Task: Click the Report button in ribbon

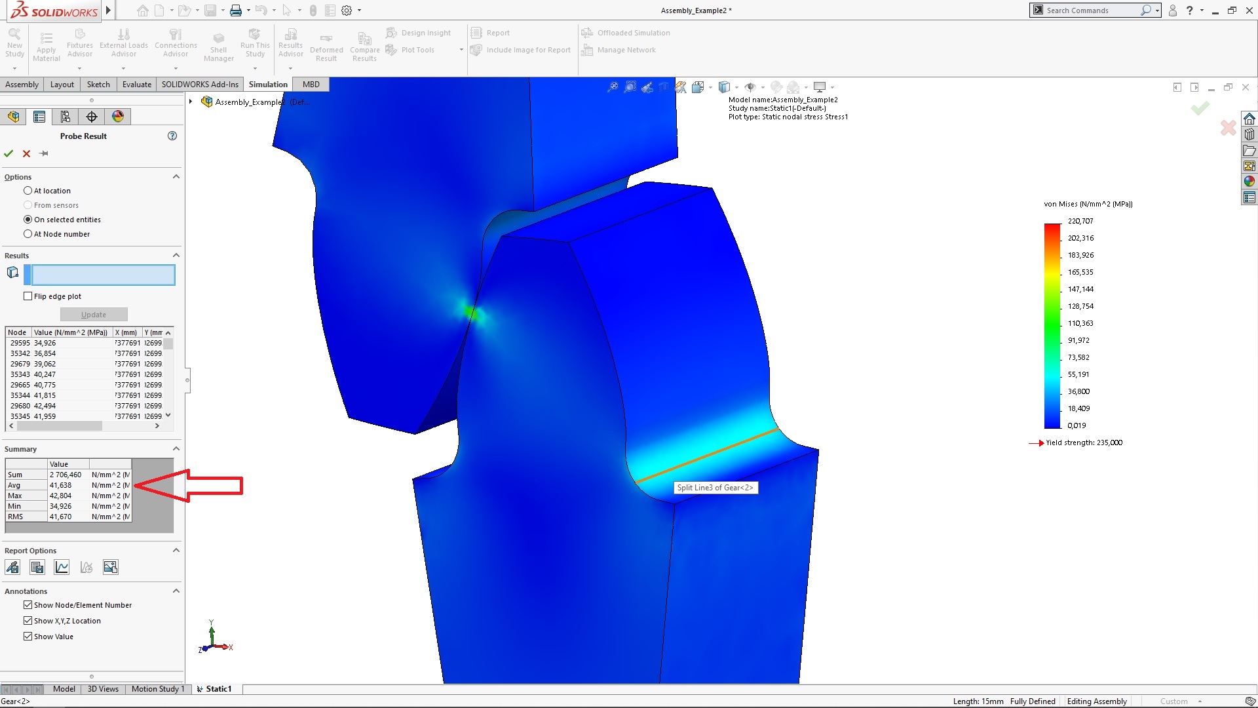Action: [491, 33]
